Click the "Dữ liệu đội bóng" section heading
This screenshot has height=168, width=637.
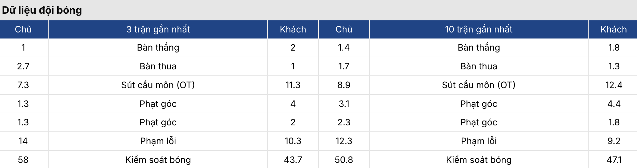click(x=42, y=10)
